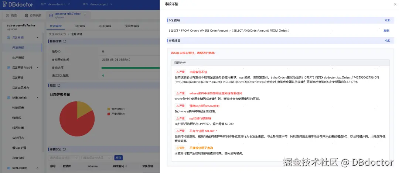Screen dimensions: 399x173
Task: Click the 严重 tag beside 不允许使用 SELECT *
Action: (180, 131)
